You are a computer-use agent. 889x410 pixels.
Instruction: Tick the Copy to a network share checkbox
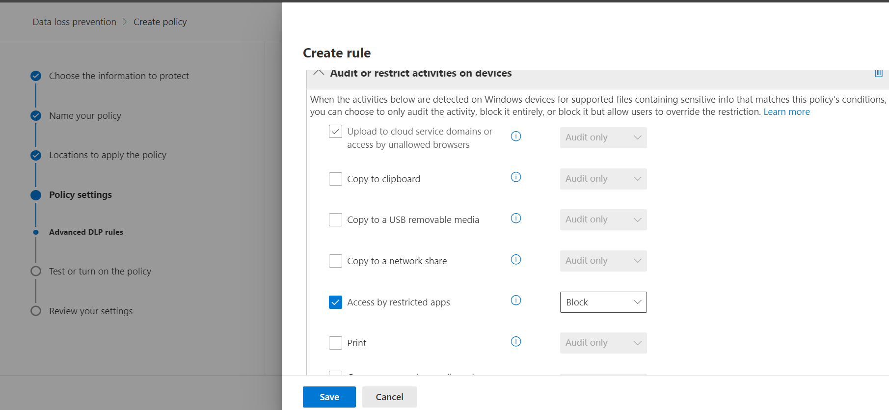(x=335, y=261)
